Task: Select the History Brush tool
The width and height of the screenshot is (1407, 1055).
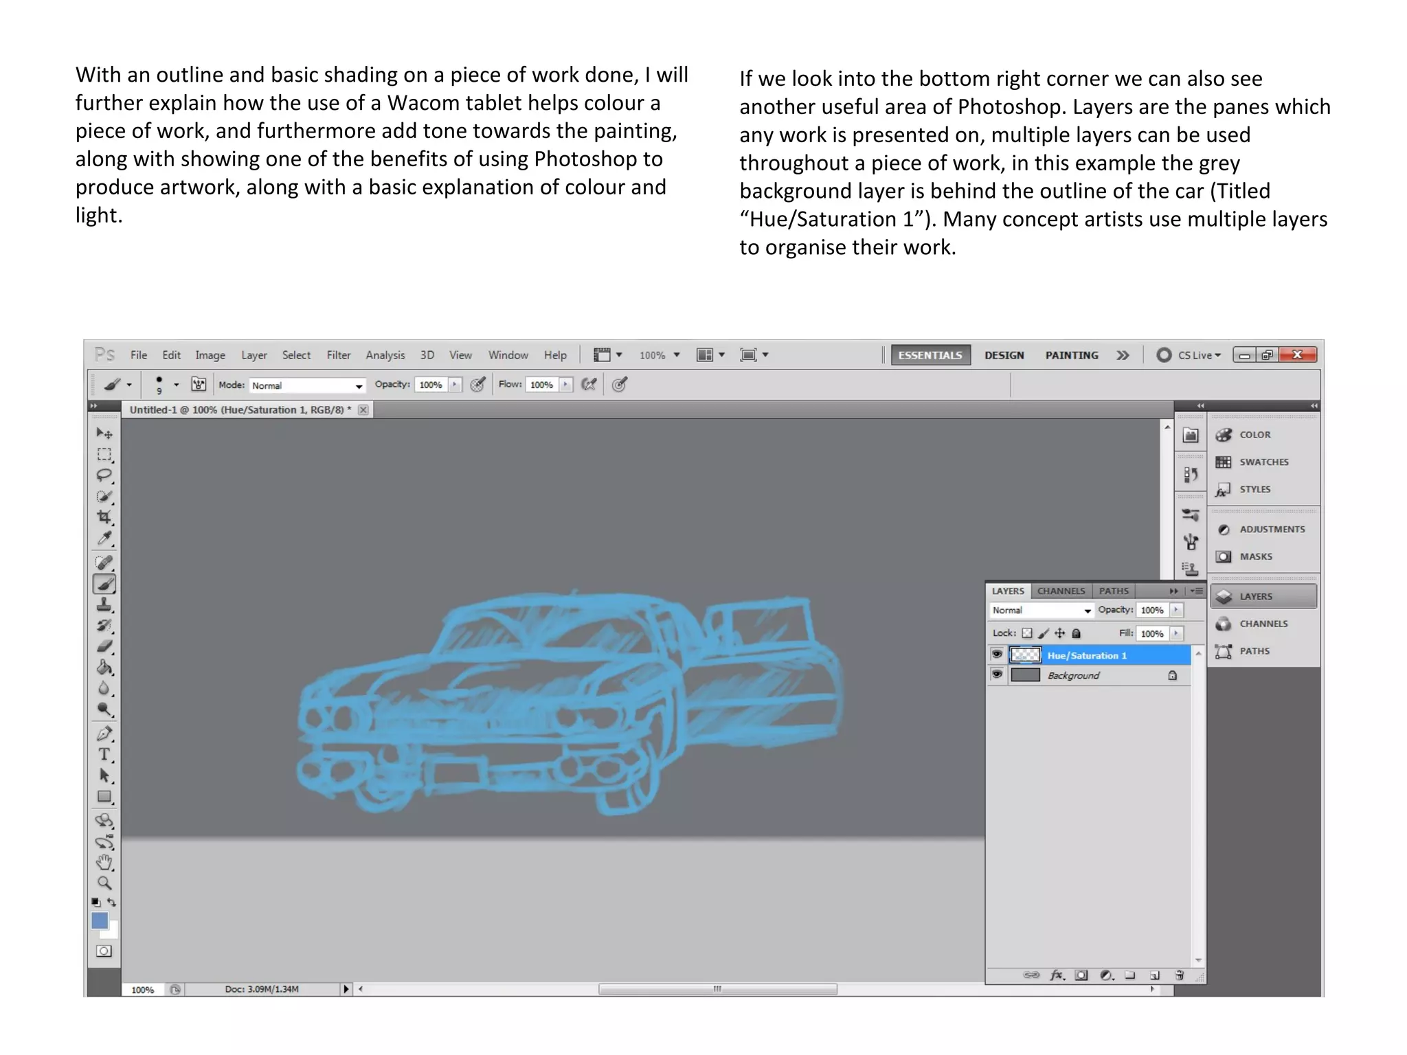Action: [x=104, y=625]
